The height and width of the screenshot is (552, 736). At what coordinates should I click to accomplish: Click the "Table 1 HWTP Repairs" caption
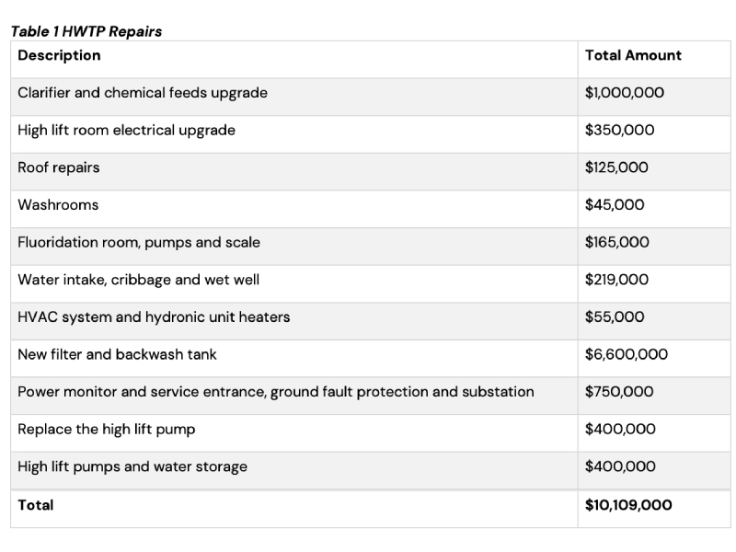coord(86,31)
